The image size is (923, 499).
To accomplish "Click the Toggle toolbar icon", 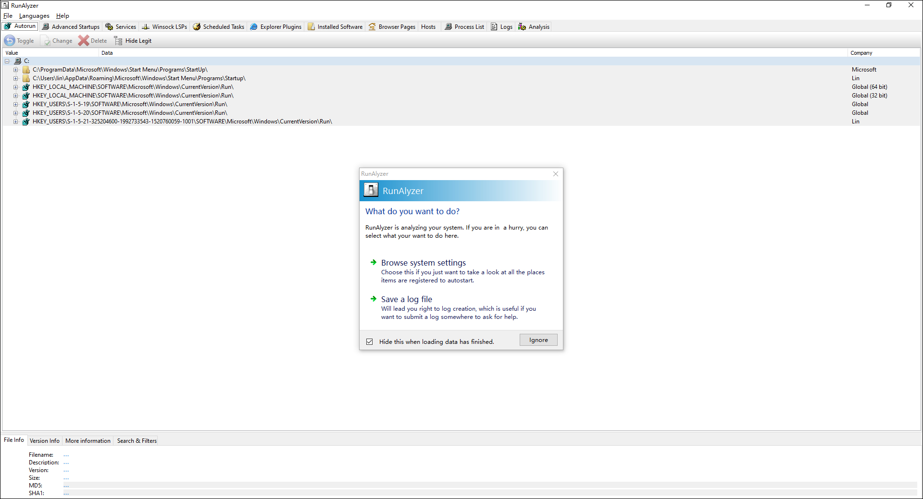I will coord(10,41).
